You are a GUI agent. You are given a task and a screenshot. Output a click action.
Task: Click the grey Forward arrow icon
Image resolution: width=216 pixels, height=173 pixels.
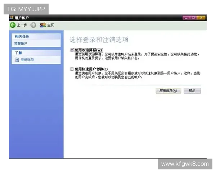33,25
